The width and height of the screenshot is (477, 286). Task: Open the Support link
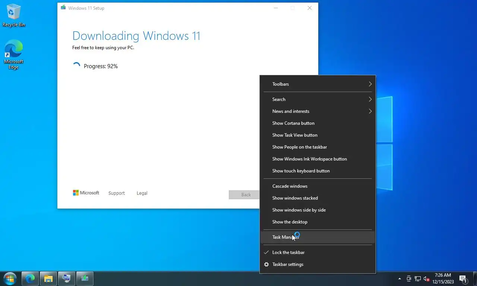click(x=117, y=193)
